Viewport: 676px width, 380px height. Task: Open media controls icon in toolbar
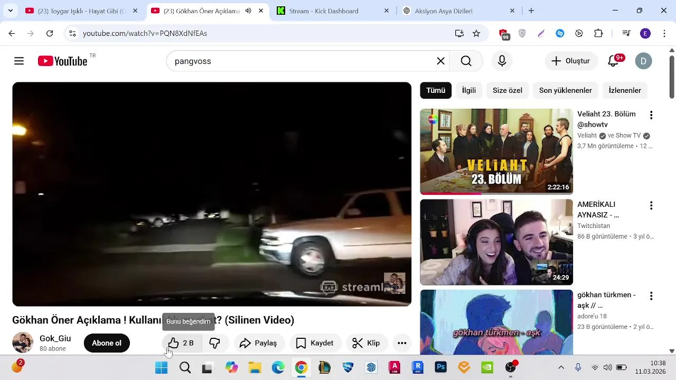coord(626,33)
